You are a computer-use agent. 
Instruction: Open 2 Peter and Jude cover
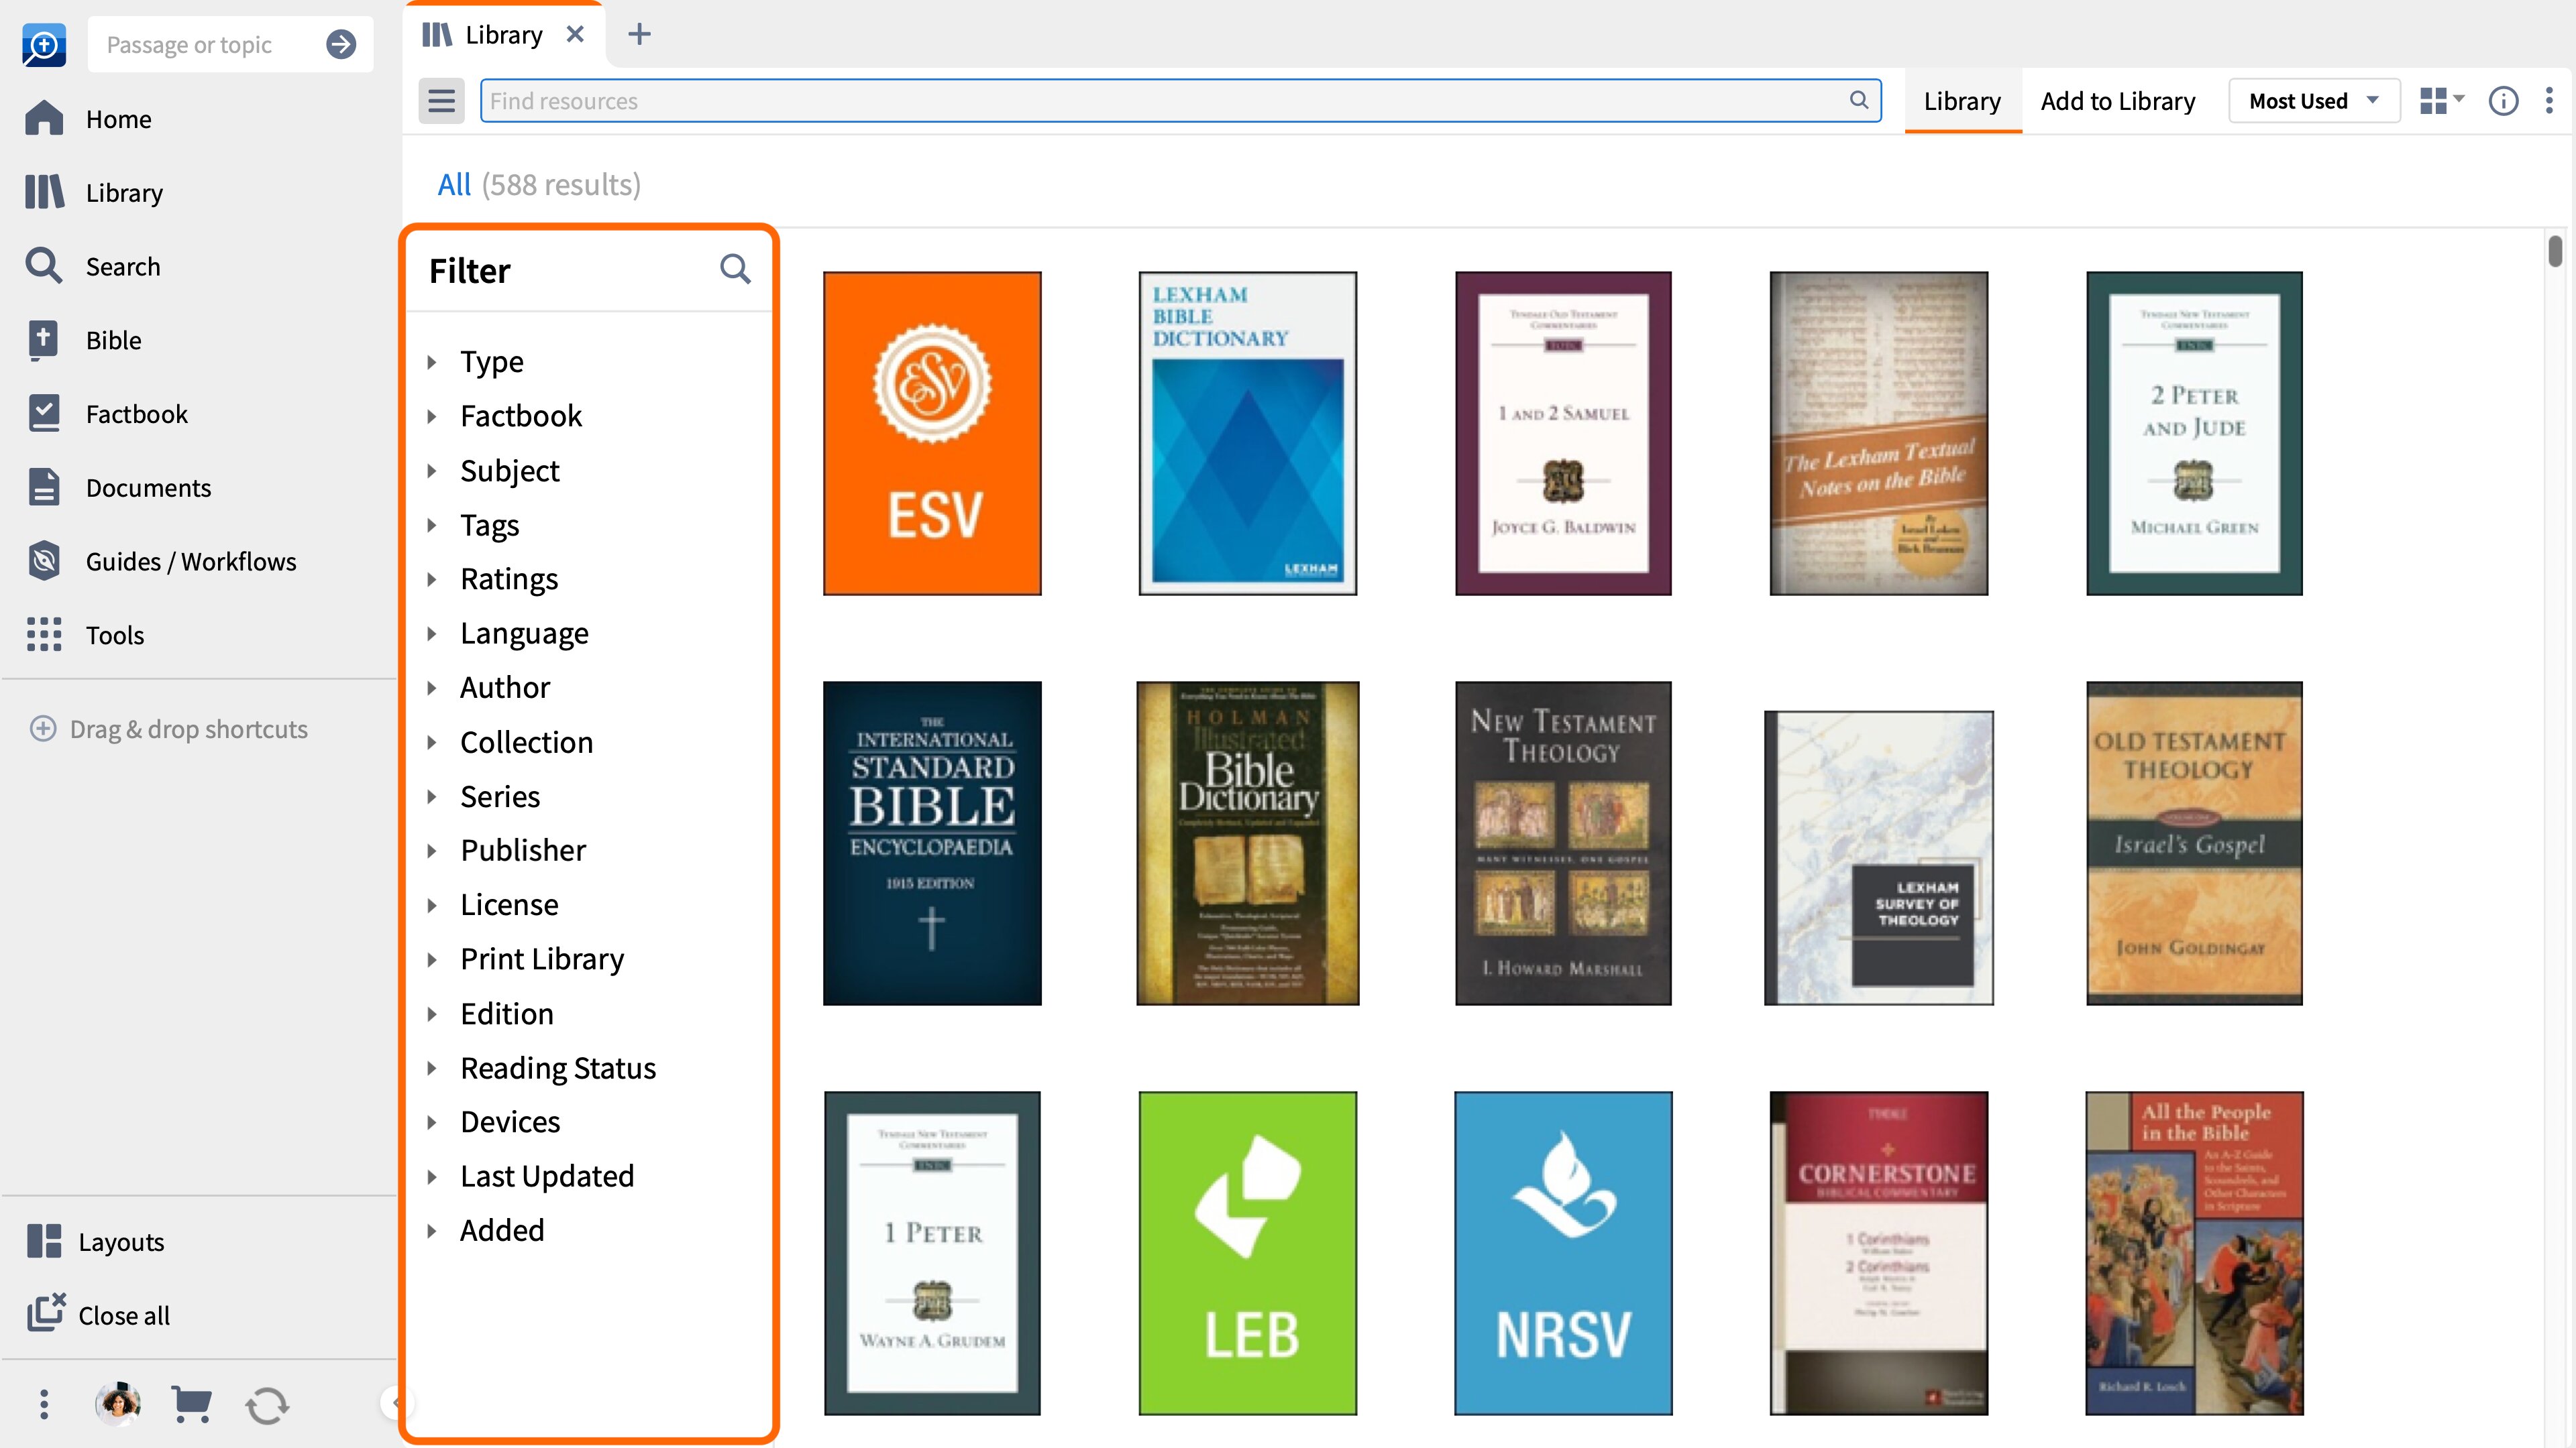(2194, 432)
